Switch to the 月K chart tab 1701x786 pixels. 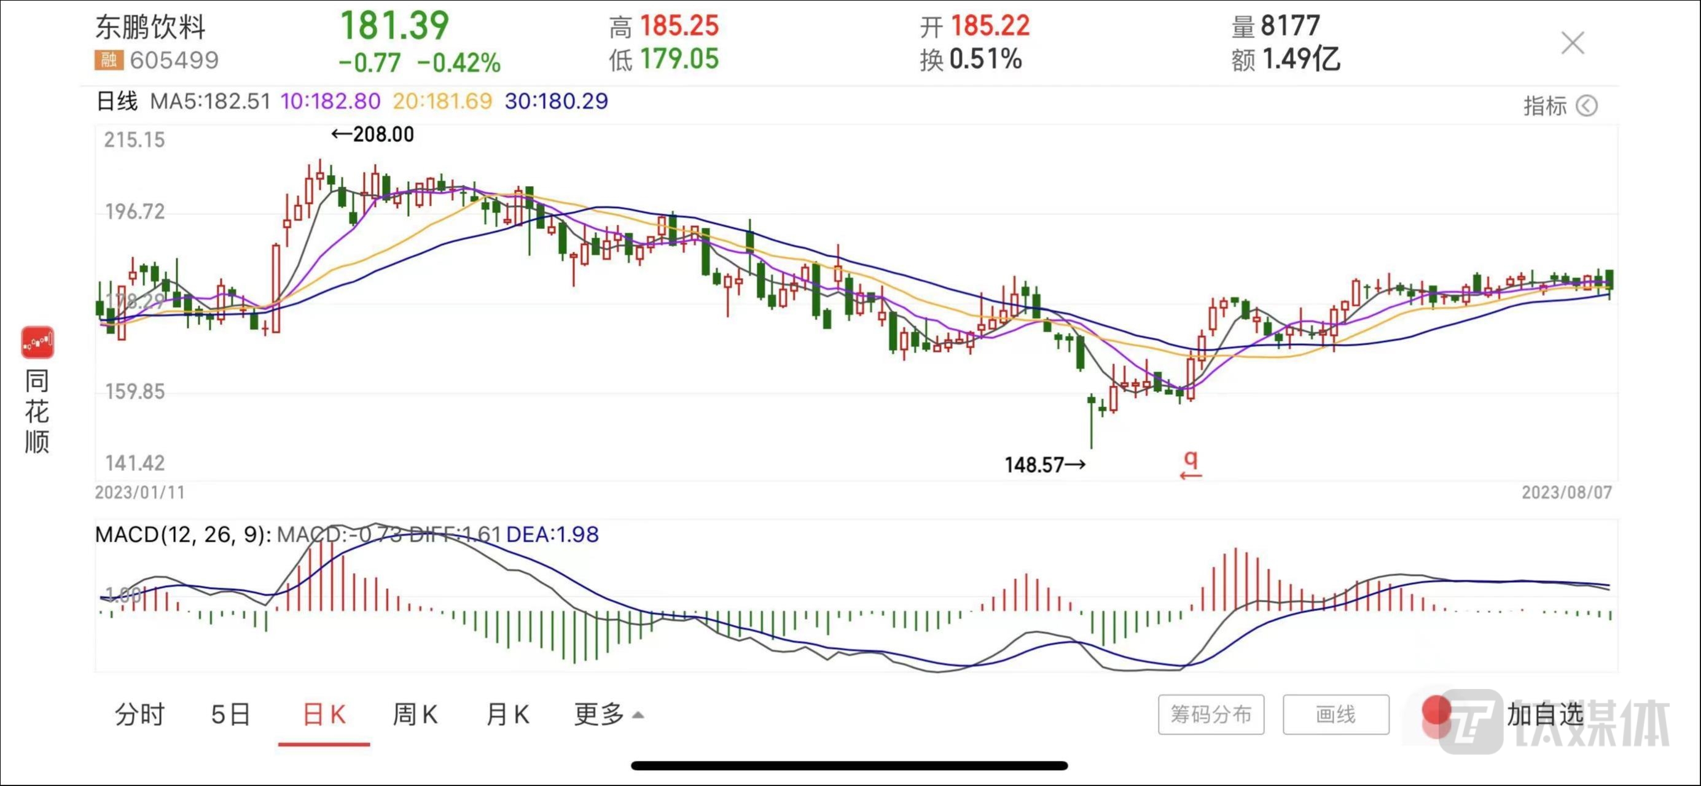click(x=507, y=714)
